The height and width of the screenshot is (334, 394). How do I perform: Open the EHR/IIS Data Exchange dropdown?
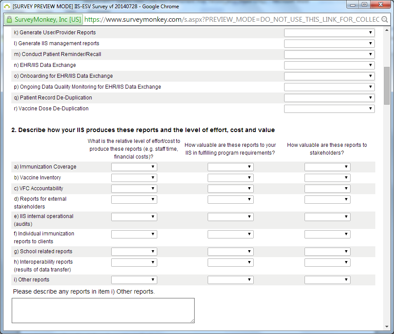[329, 65]
